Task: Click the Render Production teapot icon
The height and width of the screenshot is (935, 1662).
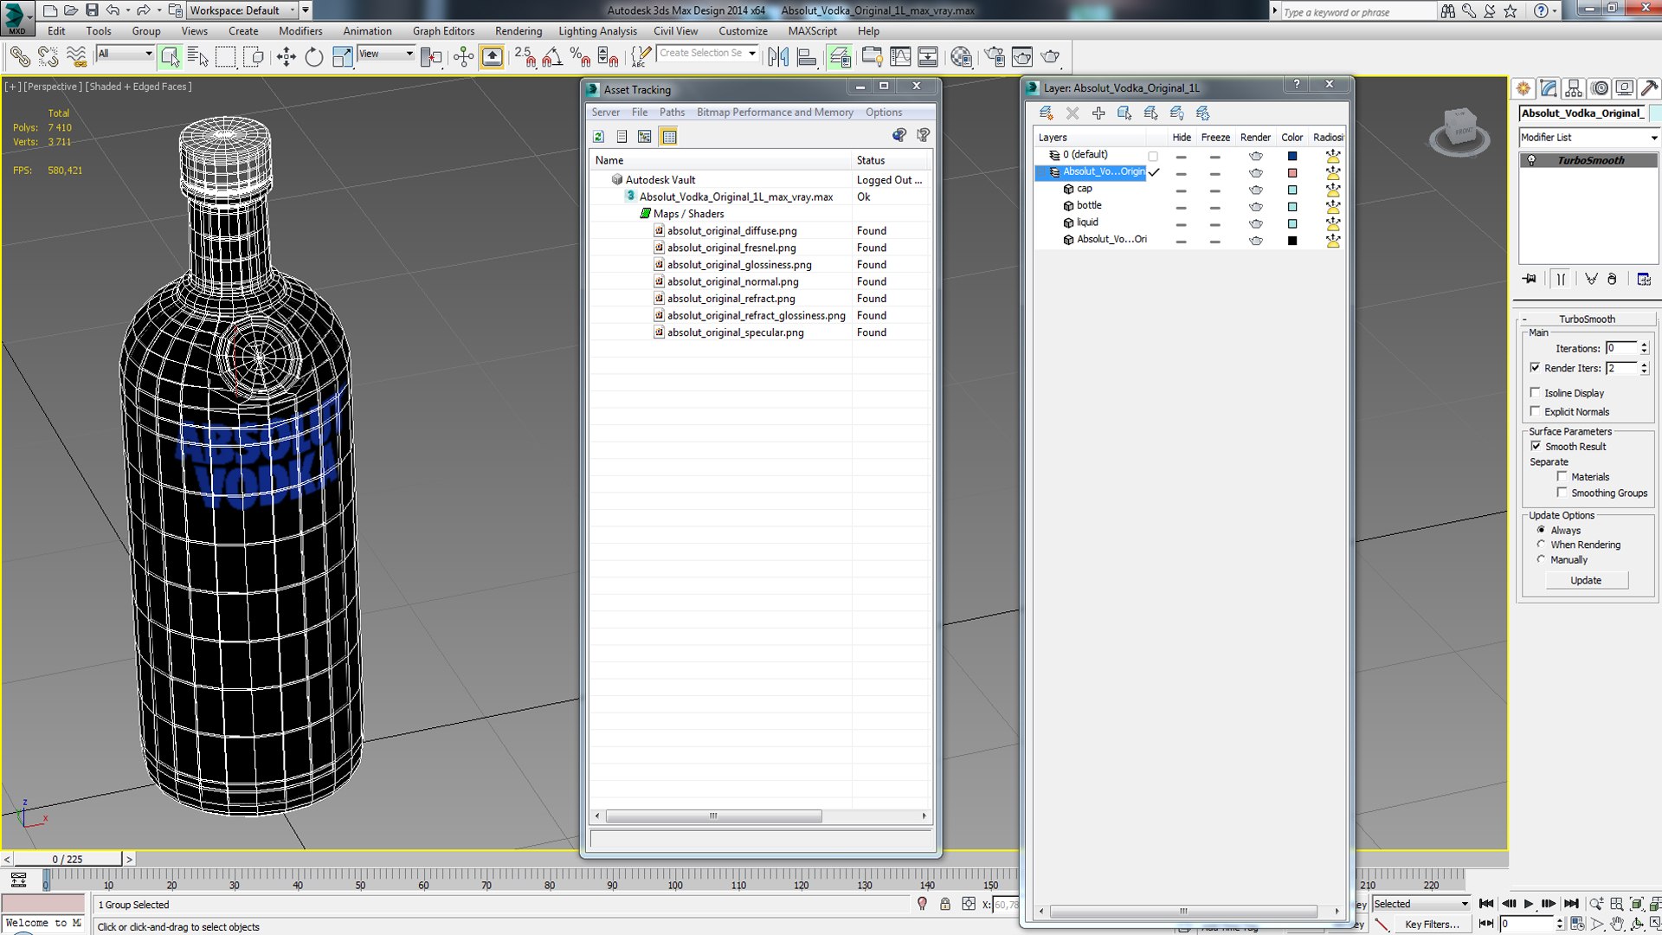Action: [1050, 57]
